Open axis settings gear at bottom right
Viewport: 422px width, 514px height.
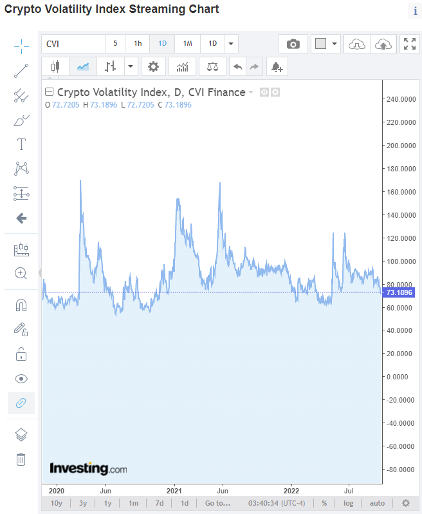[x=406, y=503]
